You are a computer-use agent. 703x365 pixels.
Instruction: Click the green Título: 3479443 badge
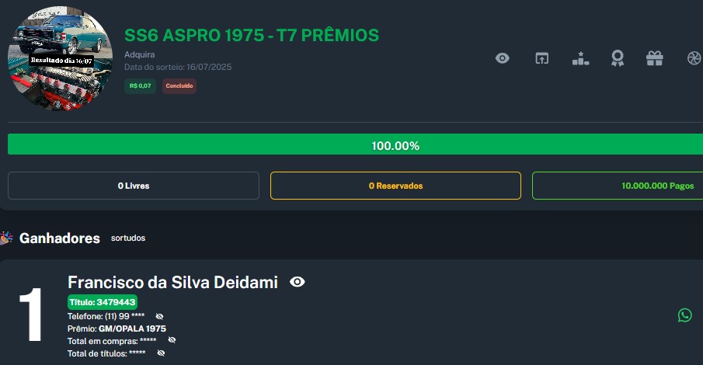[103, 302]
